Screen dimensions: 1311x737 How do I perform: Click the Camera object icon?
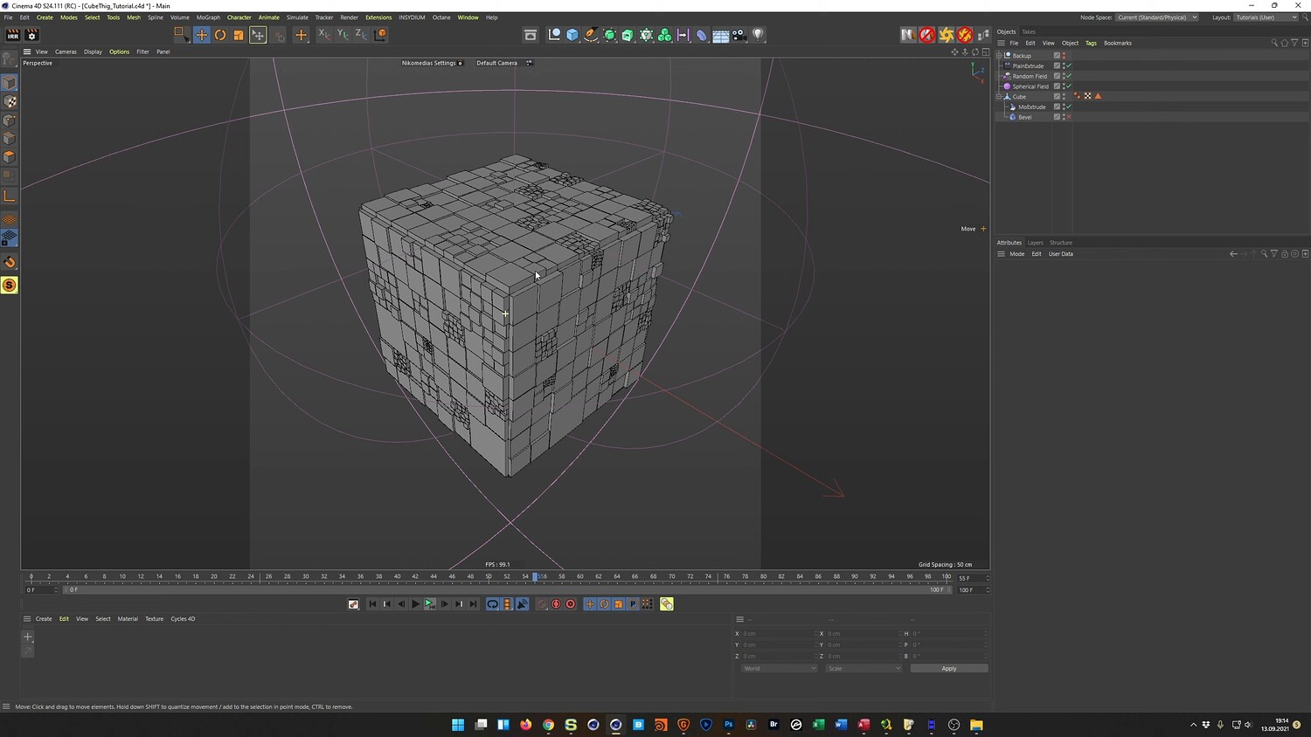coord(739,35)
